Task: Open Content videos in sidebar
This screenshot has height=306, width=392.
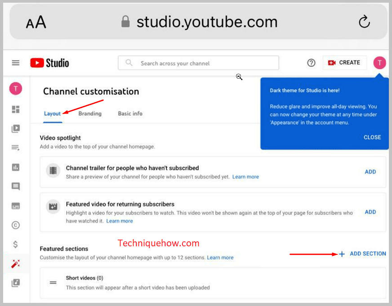Action: (x=15, y=128)
